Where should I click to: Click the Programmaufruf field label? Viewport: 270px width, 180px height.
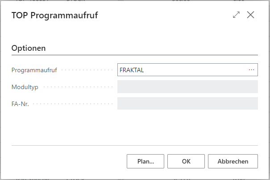(x=34, y=70)
